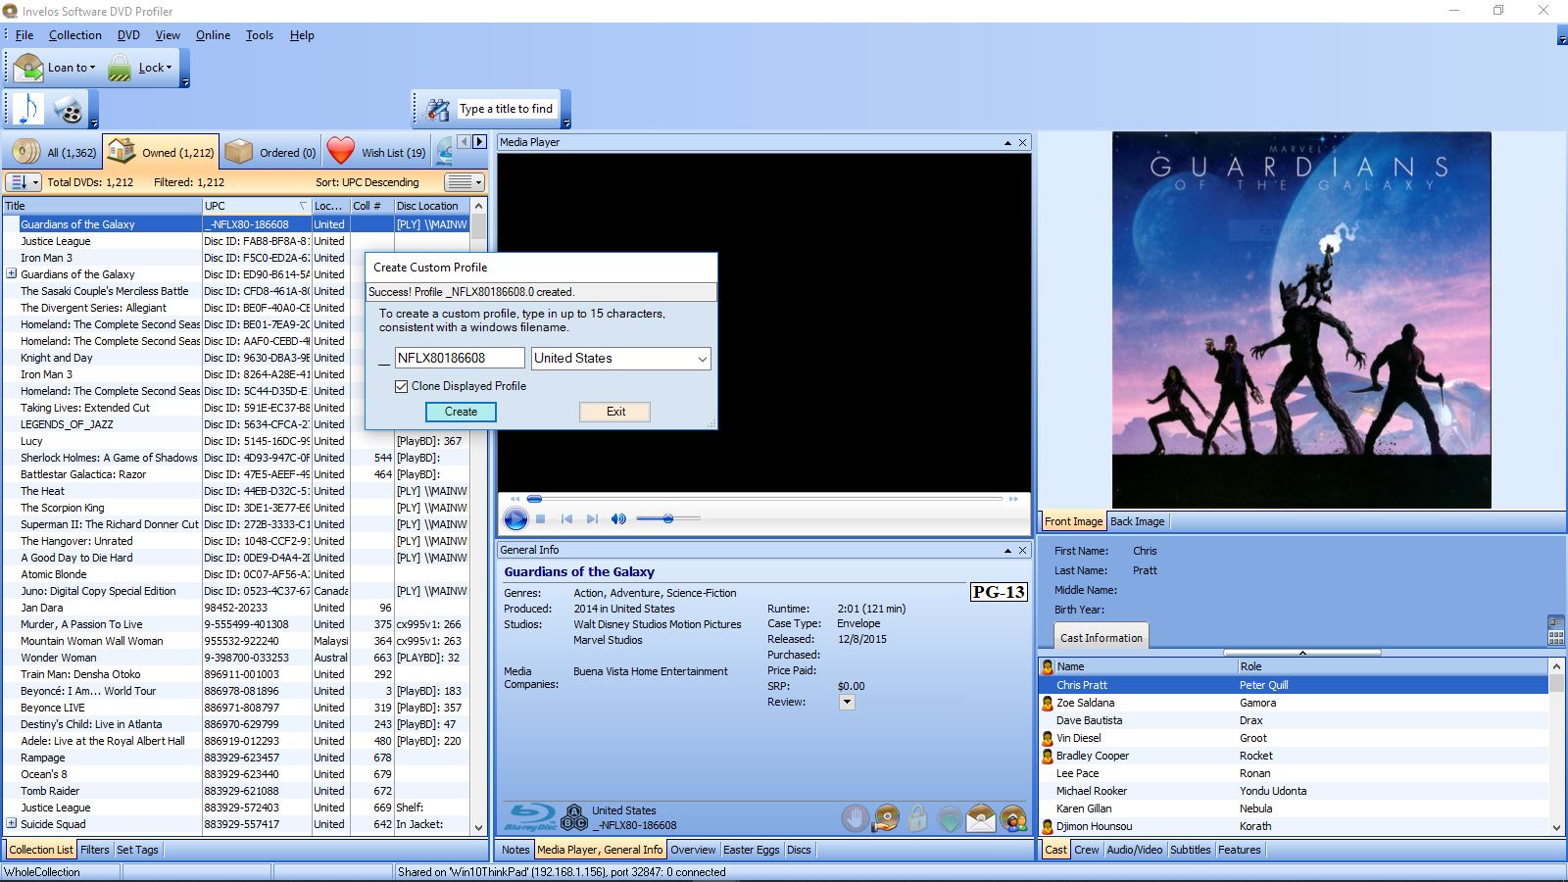
Task: Switch to the Wish List (19) tab
Action: point(376,152)
